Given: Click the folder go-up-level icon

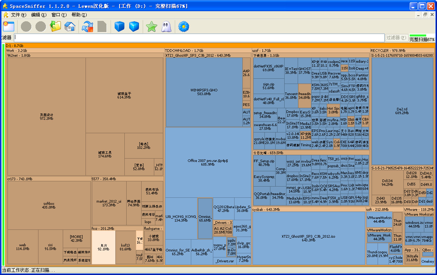Looking at the screenshot, I should tap(55, 26).
